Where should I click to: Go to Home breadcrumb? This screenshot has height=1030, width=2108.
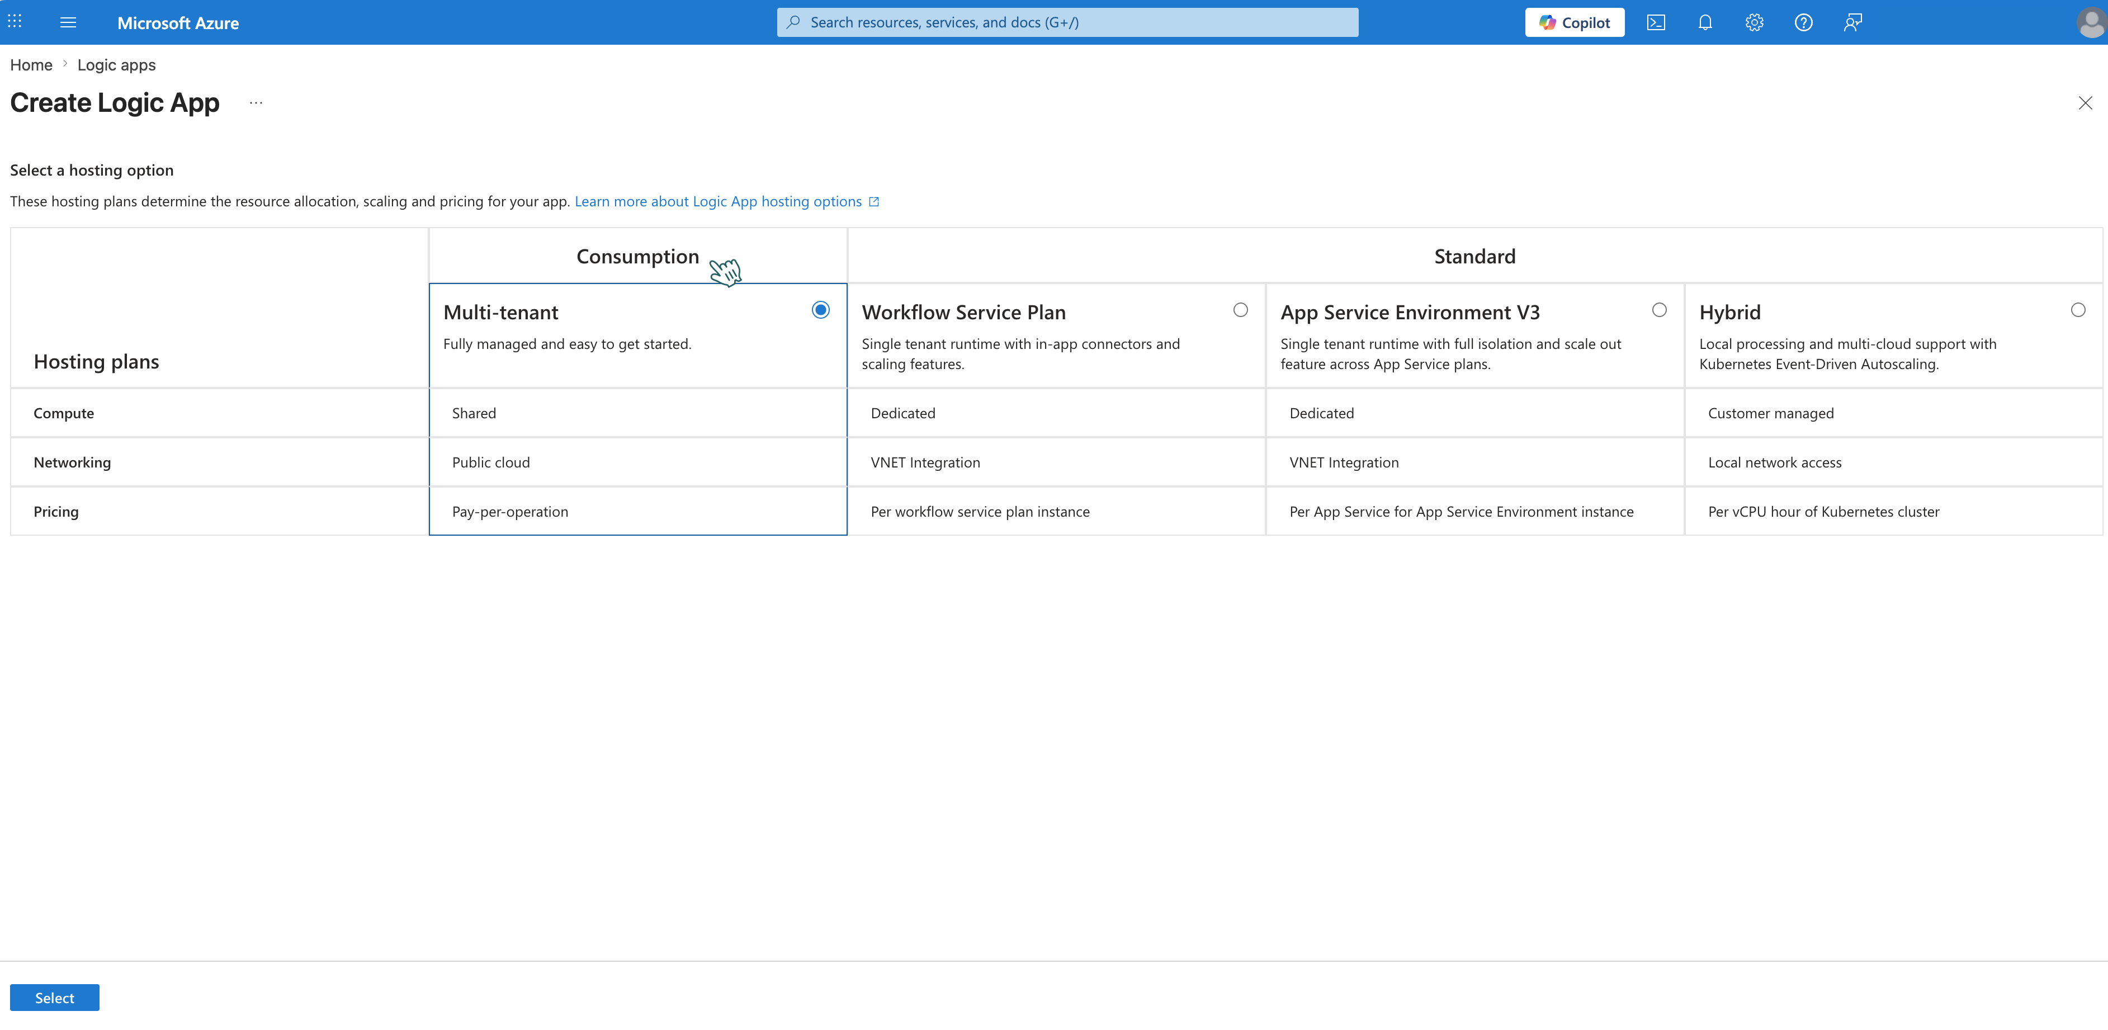coord(31,65)
